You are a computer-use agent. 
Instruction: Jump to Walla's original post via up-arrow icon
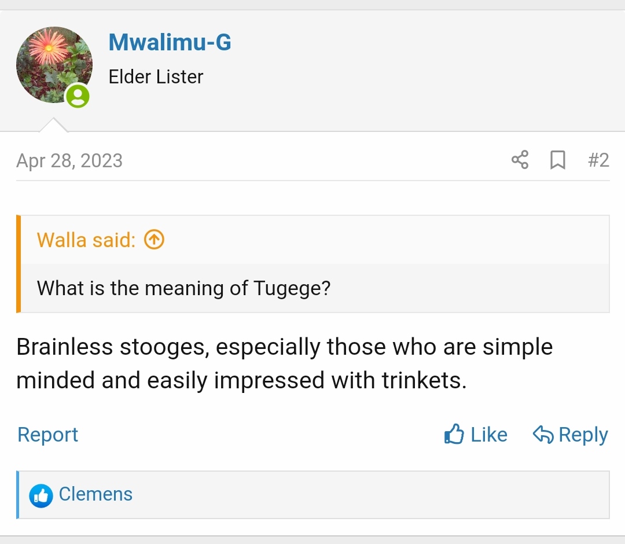coord(154,240)
